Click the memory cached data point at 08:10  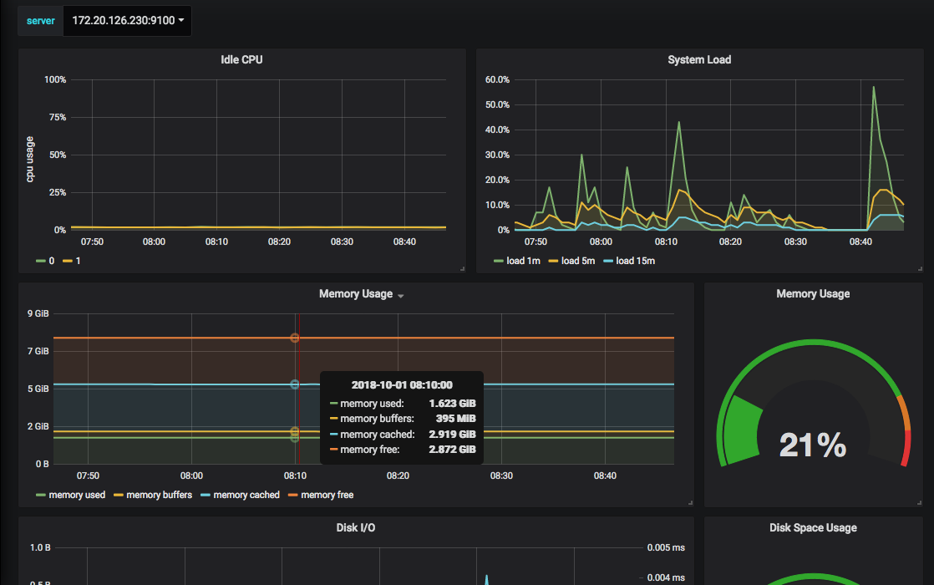point(294,384)
